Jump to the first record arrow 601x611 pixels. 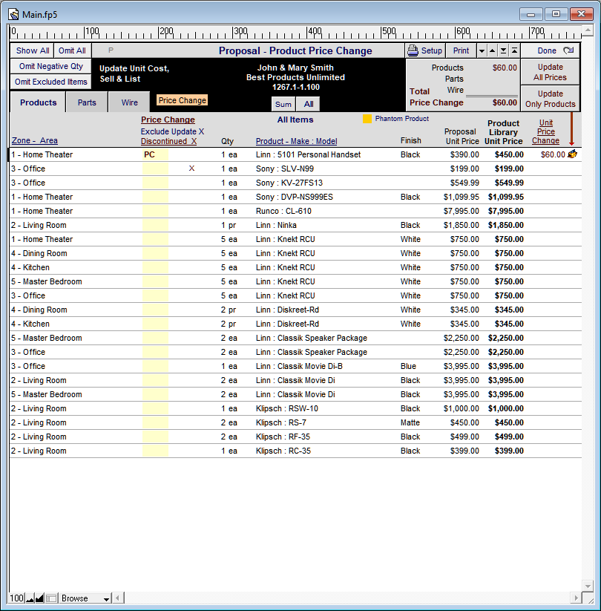coord(514,50)
